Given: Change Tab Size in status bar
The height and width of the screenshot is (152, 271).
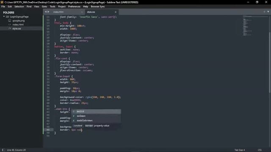Looking at the screenshot, I should tap(240, 150).
